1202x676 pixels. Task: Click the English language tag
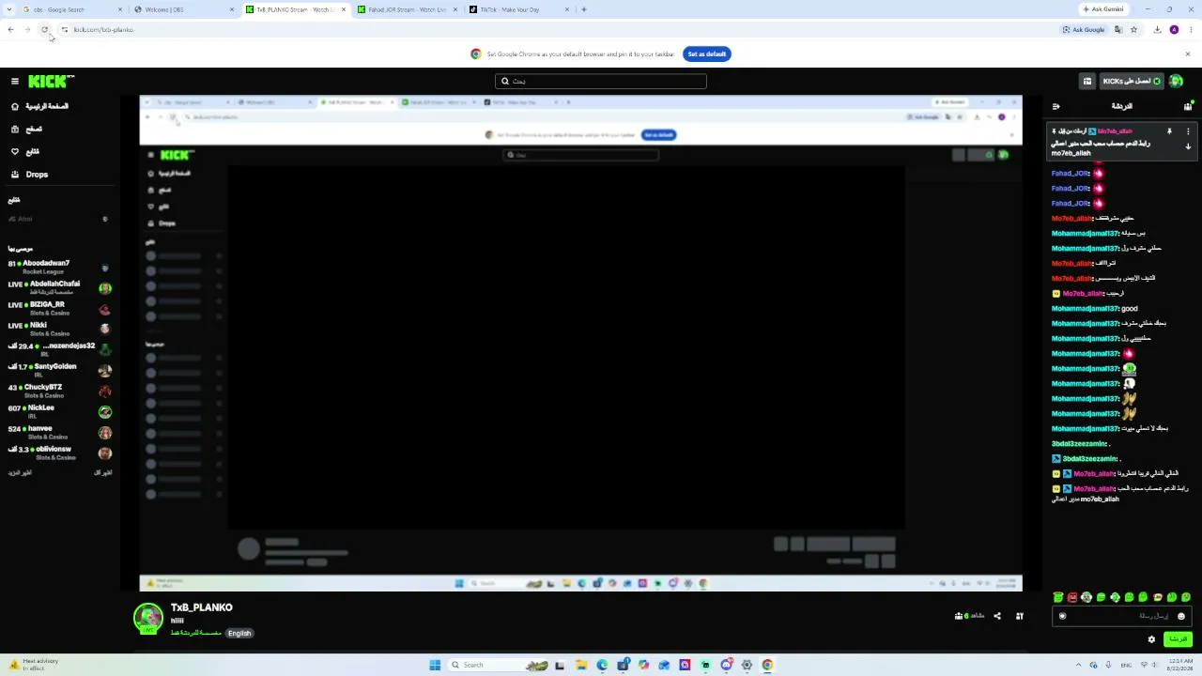tap(239, 633)
